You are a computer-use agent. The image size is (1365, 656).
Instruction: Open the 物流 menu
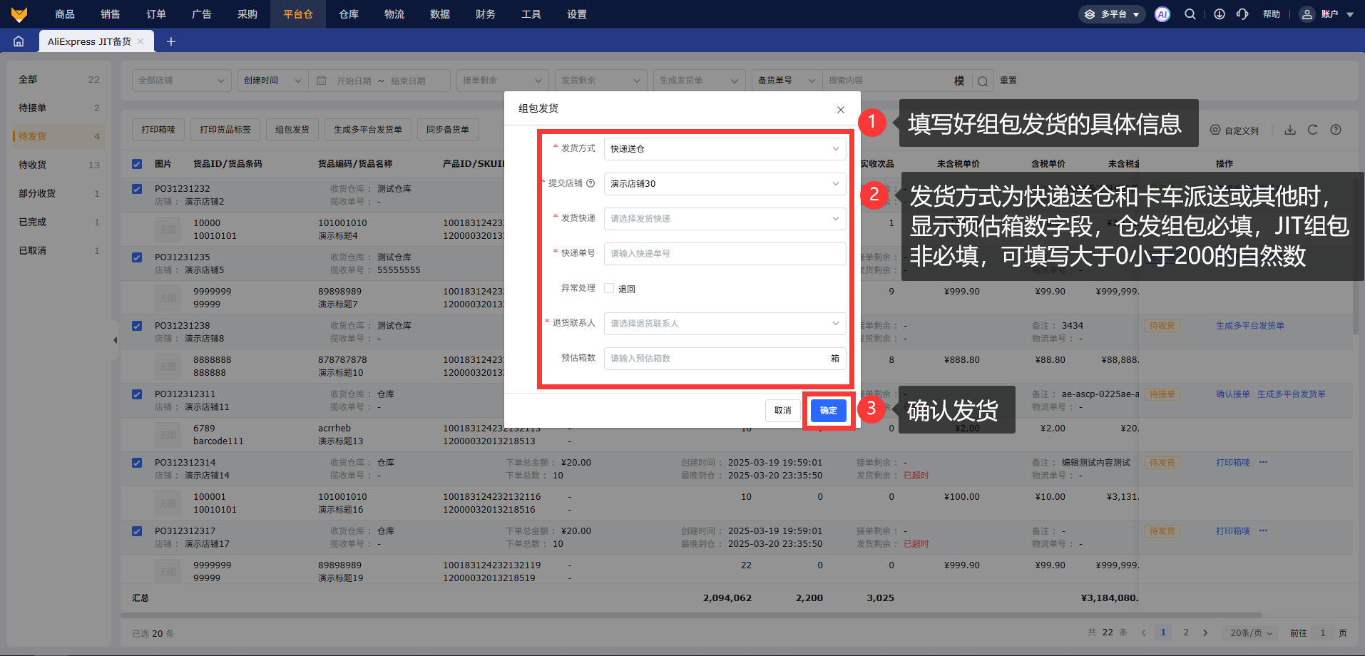(x=394, y=14)
